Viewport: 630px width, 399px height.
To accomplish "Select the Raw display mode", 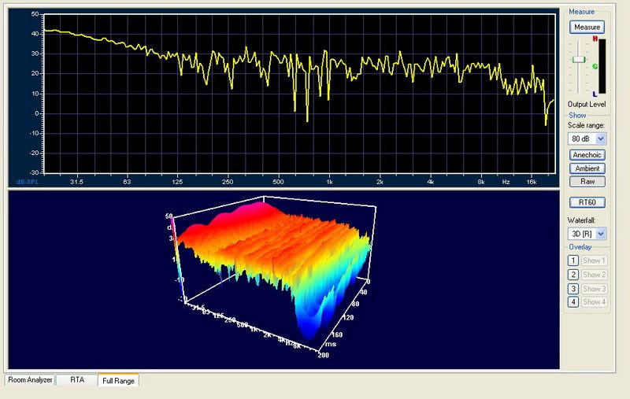I will click(587, 181).
